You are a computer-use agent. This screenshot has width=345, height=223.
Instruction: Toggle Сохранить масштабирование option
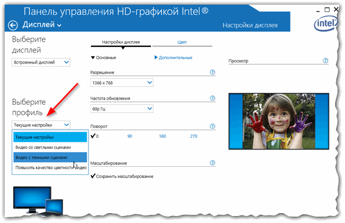point(122,176)
